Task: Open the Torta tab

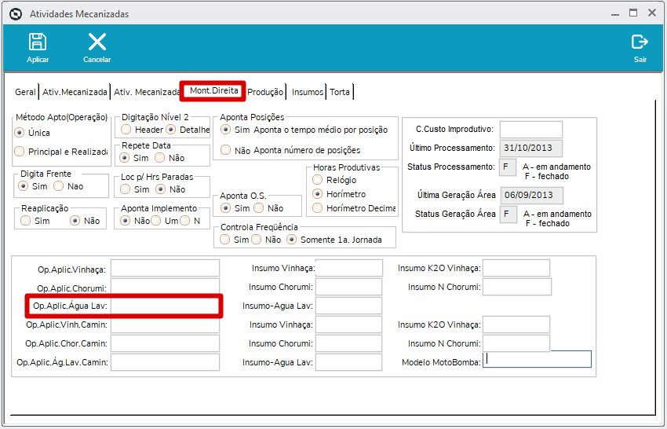Action: point(340,92)
